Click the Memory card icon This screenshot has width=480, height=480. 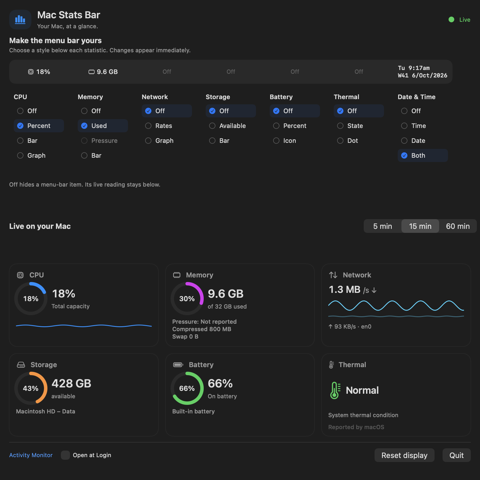[177, 275]
